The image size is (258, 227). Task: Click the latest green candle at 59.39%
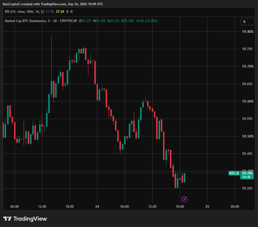tap(184, 178)
